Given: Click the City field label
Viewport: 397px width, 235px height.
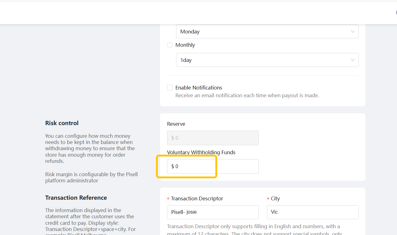Looking at the screenshot, I should click(x=275, y=198).
